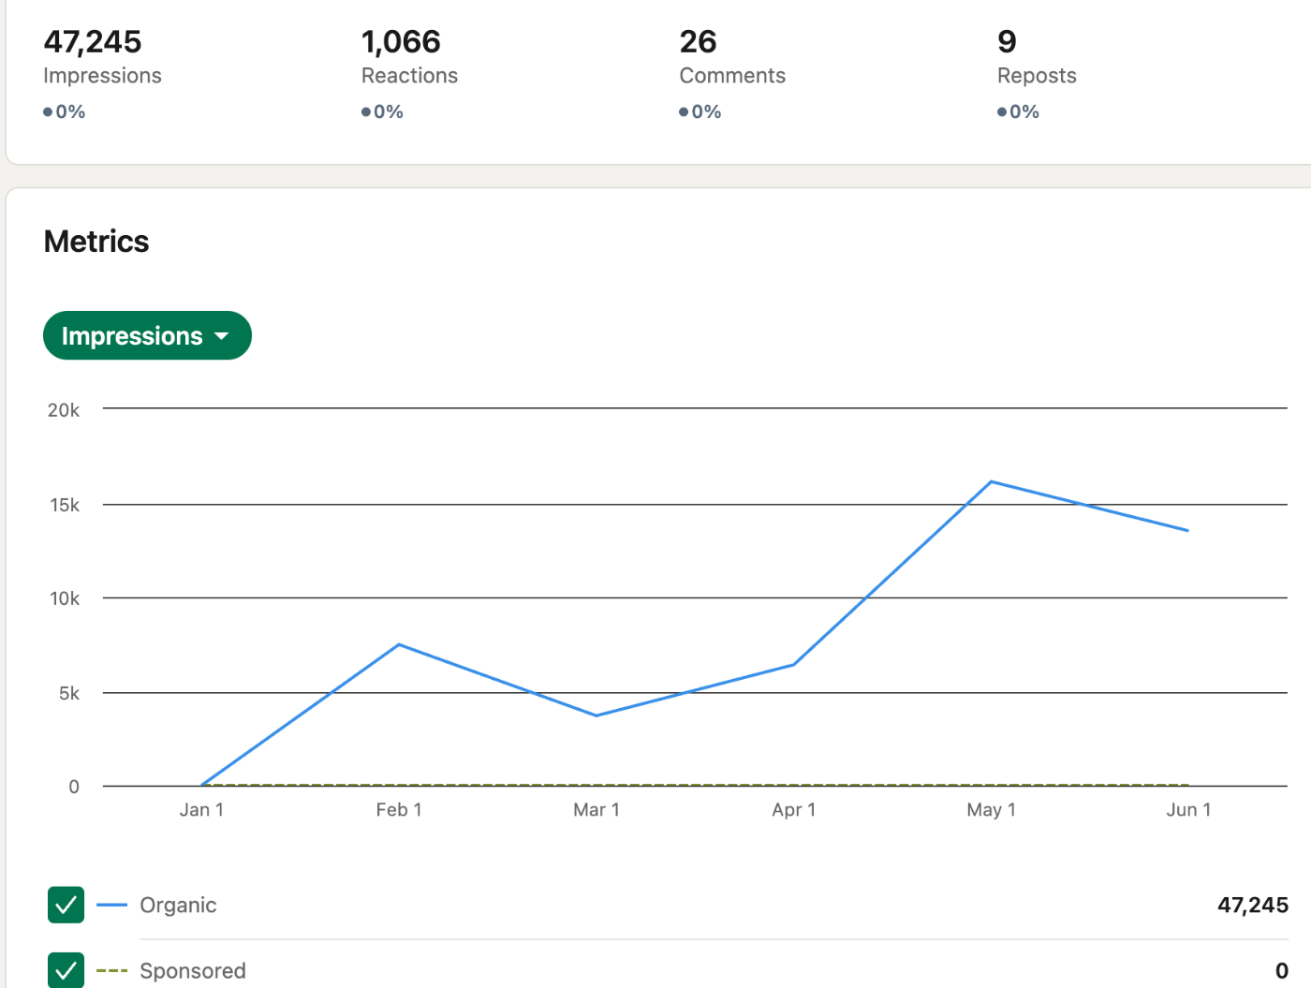Click the Organic total value 47,245
This screenshot has width=1311, height=988.
point(1253,905)
